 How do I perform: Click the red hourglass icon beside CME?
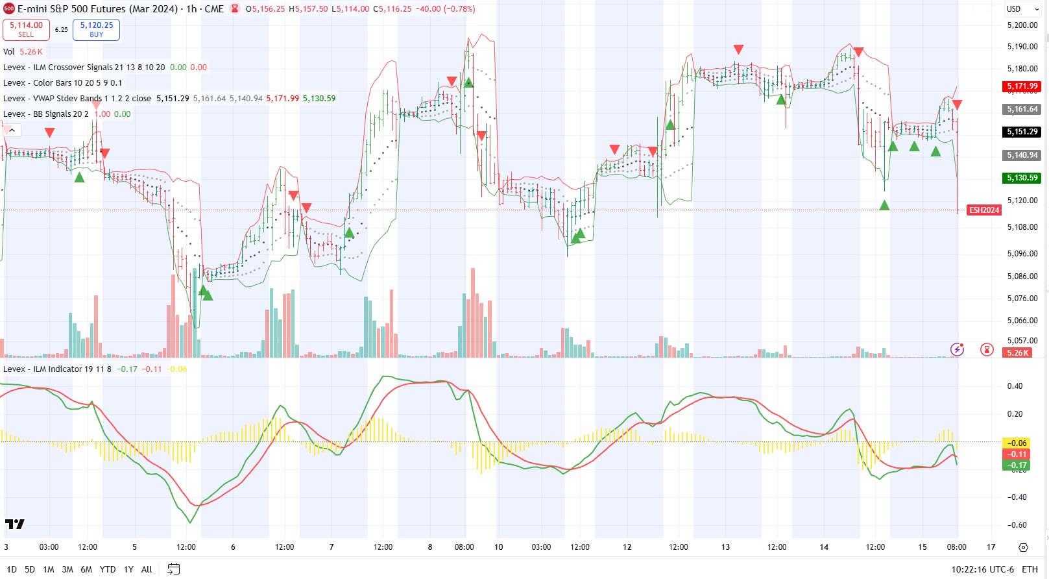tap(234, 9)
